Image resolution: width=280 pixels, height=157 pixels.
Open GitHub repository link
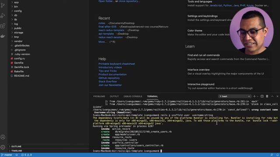tap(109, 78)
